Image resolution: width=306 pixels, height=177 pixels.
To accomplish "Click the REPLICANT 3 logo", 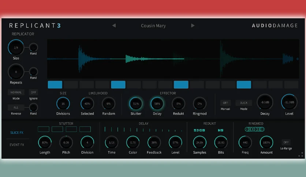I will (35, 26).
